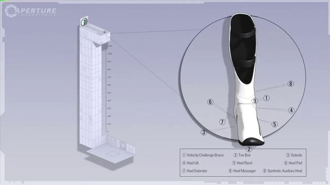The width and height of the screenshot is (330, 185).
Task: Click the 'Heel Extender' legend entry
Action: coord(195,171)
